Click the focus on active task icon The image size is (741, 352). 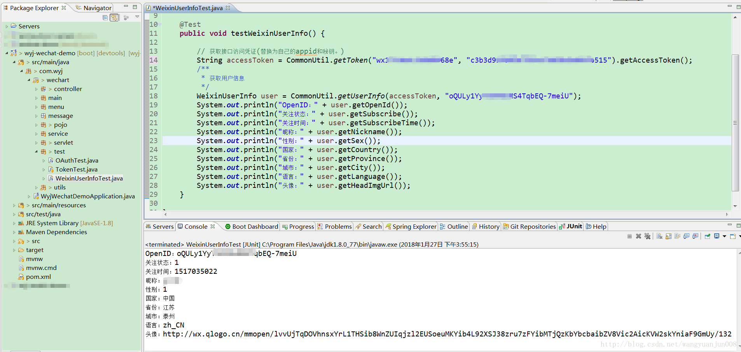(126, 18)
